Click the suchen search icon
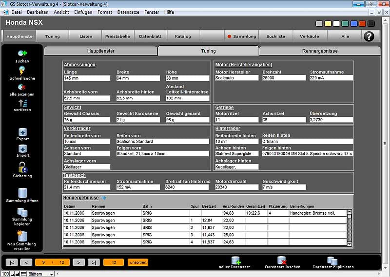This screenshot has width=390, height=277. click(x=22, y=53)
